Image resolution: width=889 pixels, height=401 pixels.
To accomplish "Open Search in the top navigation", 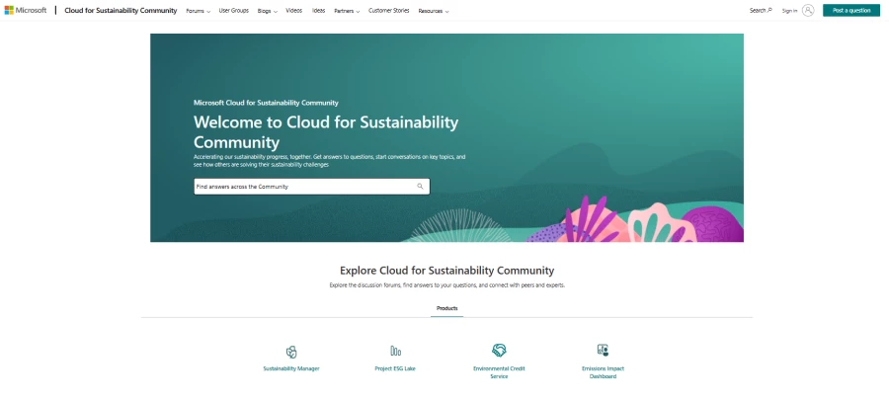I will pos(761,10).
